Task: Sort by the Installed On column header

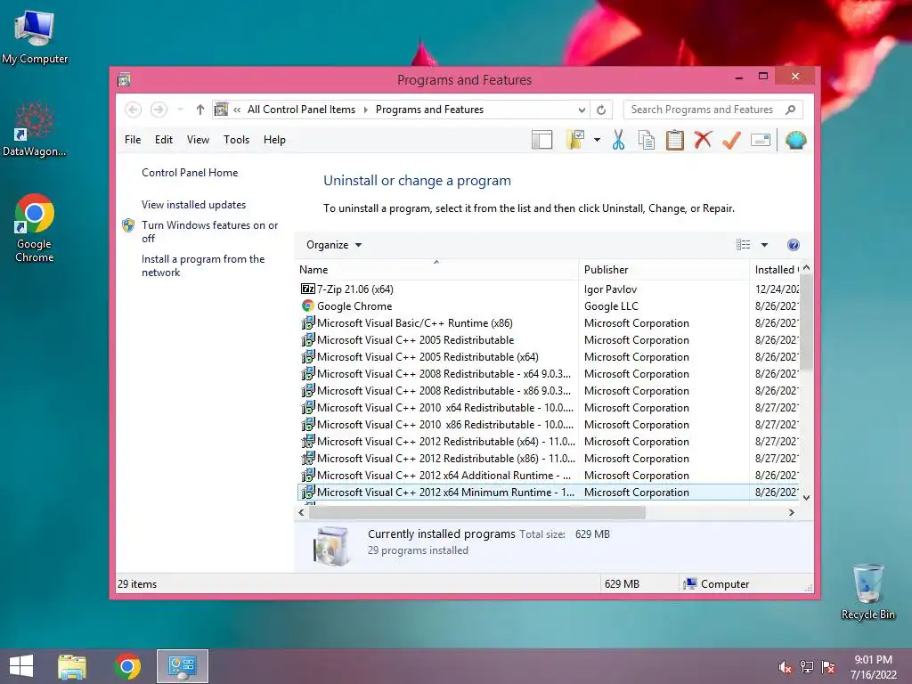Action: 776,269
